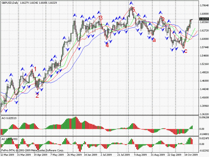
Task: Click the 22 Sep 2009 date label
Action: pos(174,155)
